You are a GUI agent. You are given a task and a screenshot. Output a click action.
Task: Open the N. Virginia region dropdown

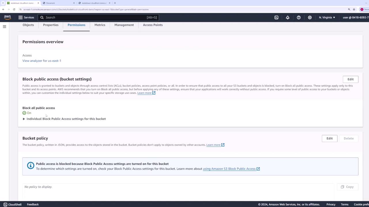(327, 18)
